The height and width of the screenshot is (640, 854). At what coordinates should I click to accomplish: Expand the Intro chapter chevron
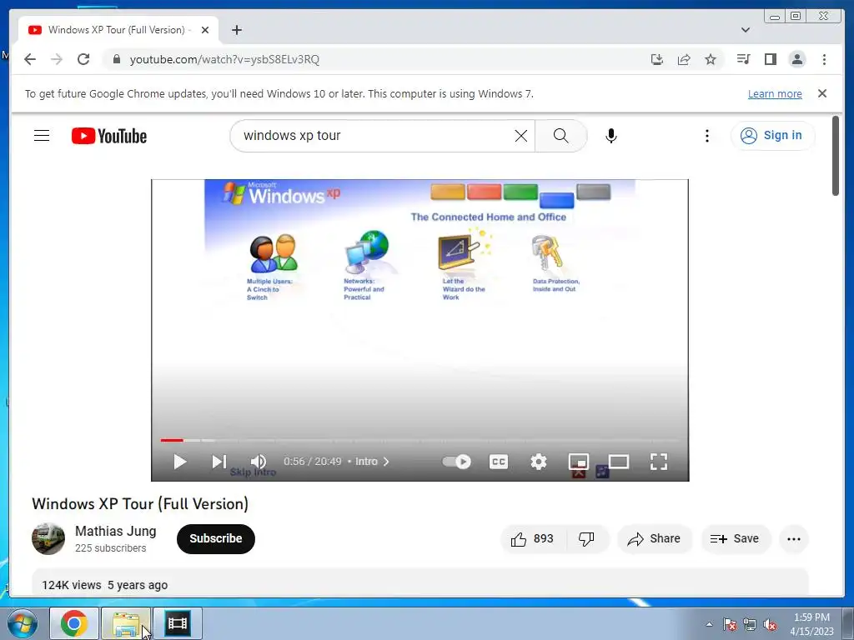(x=386, y=462)
